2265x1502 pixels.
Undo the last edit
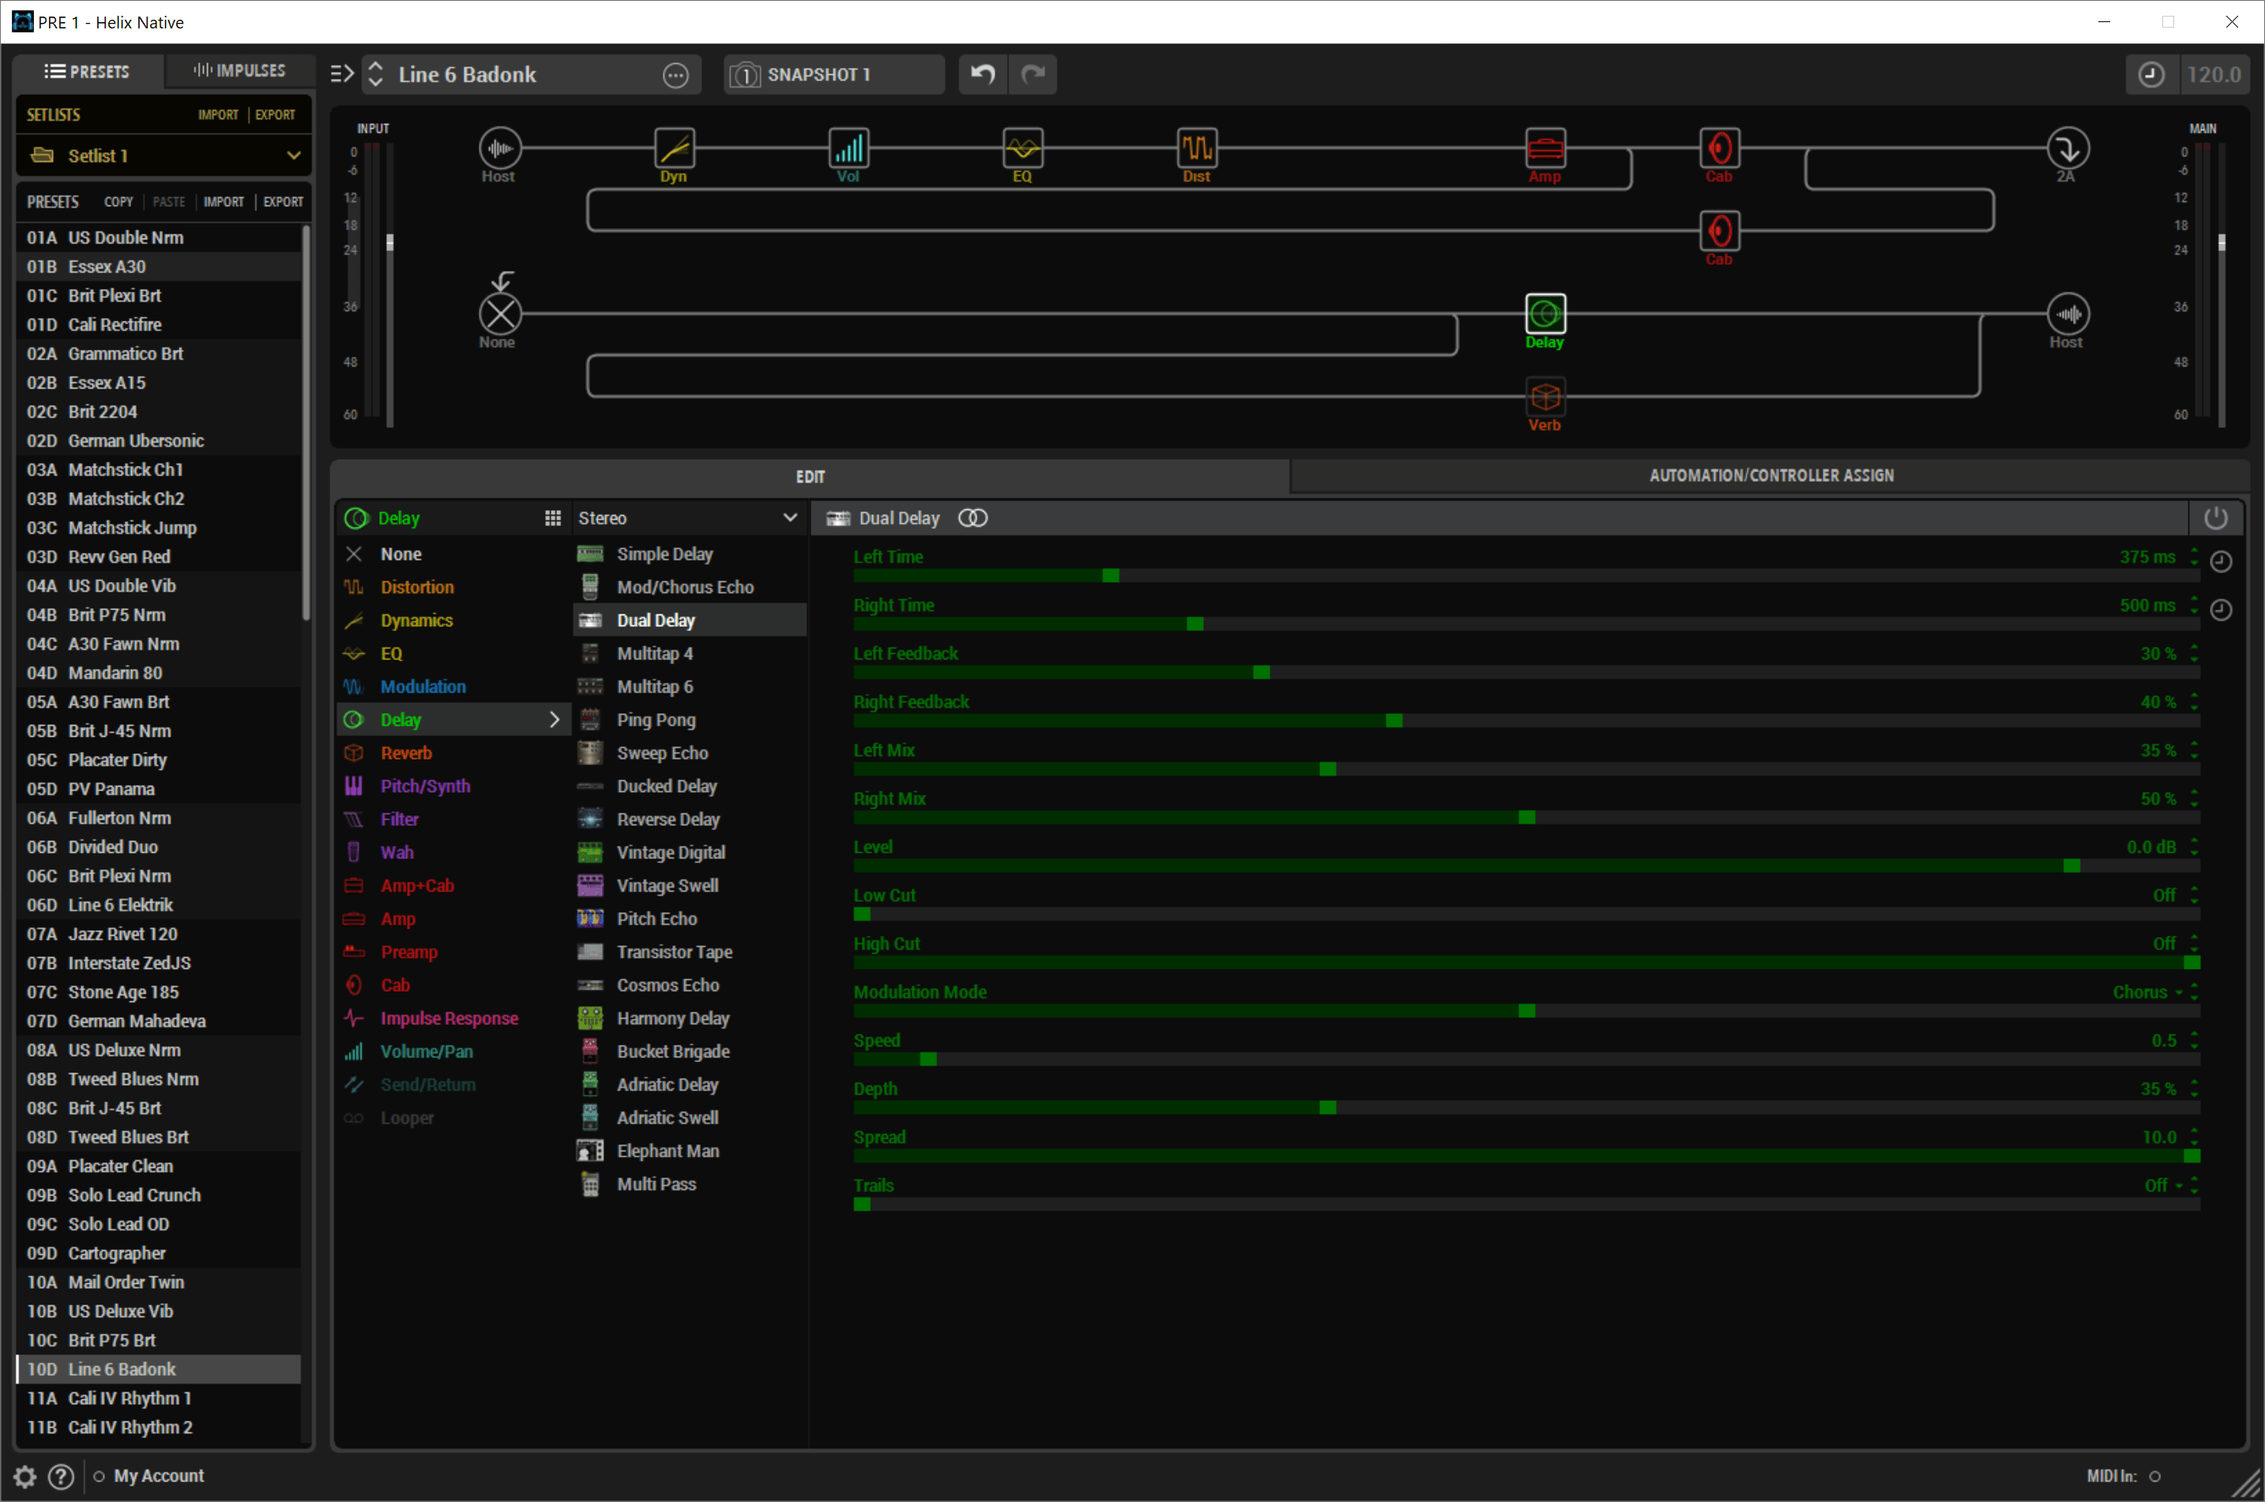983,73
